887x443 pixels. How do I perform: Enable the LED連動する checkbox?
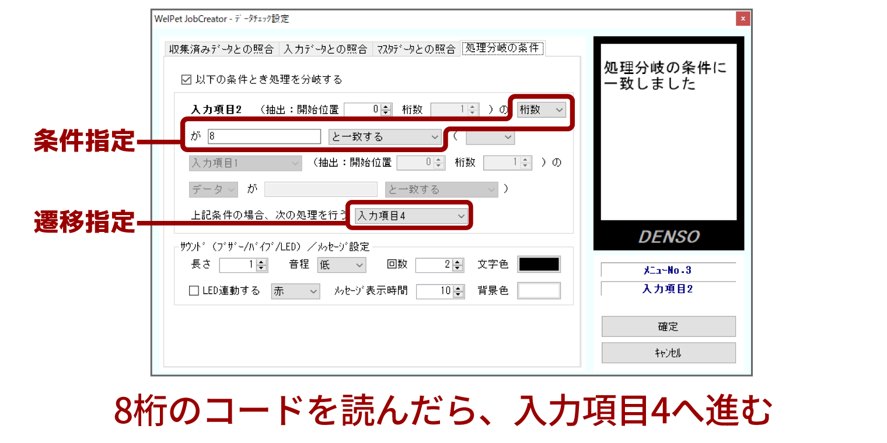194,291
